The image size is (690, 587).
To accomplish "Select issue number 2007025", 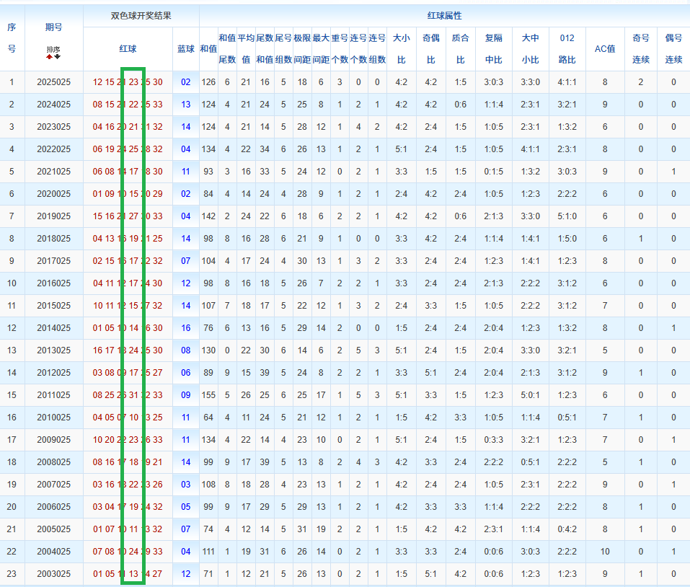I will (53, 485).
